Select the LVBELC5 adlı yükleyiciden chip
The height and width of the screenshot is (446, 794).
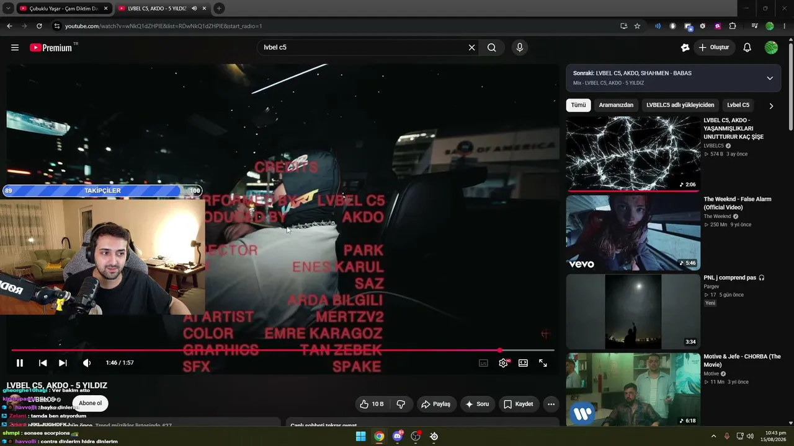coord(680,105)
